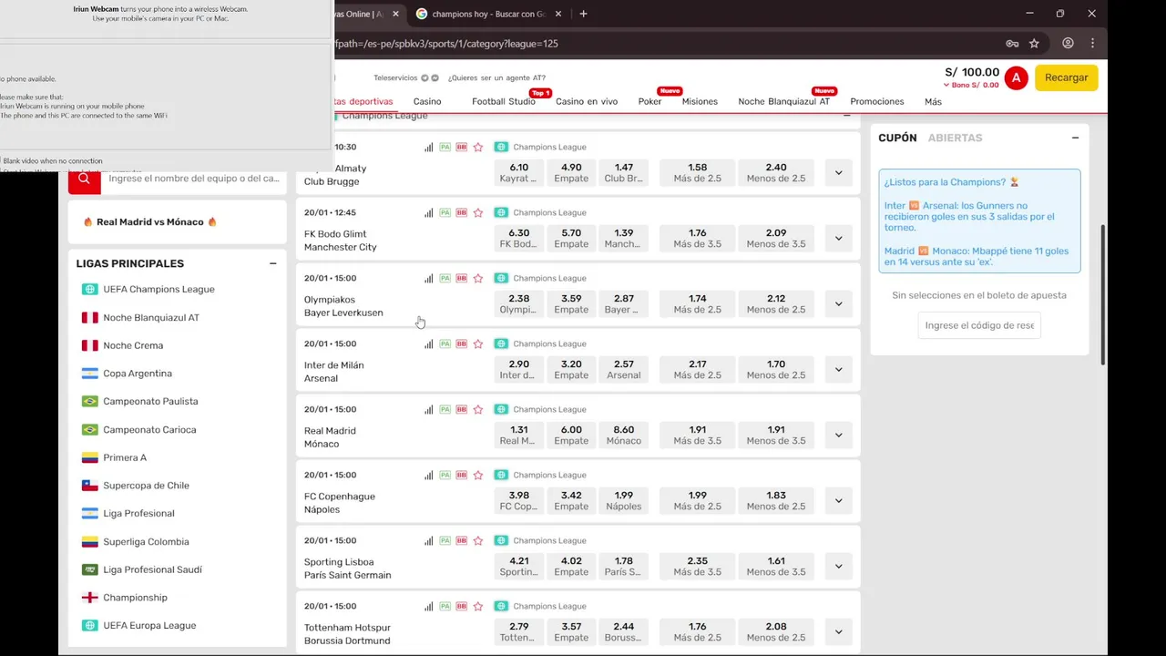Expand the Bono S/ 0.00 dropdown

971,86
